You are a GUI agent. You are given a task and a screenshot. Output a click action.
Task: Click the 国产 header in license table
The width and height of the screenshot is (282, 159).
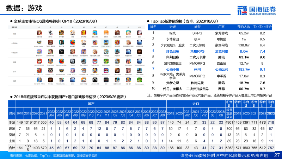[x=91, y=104]
